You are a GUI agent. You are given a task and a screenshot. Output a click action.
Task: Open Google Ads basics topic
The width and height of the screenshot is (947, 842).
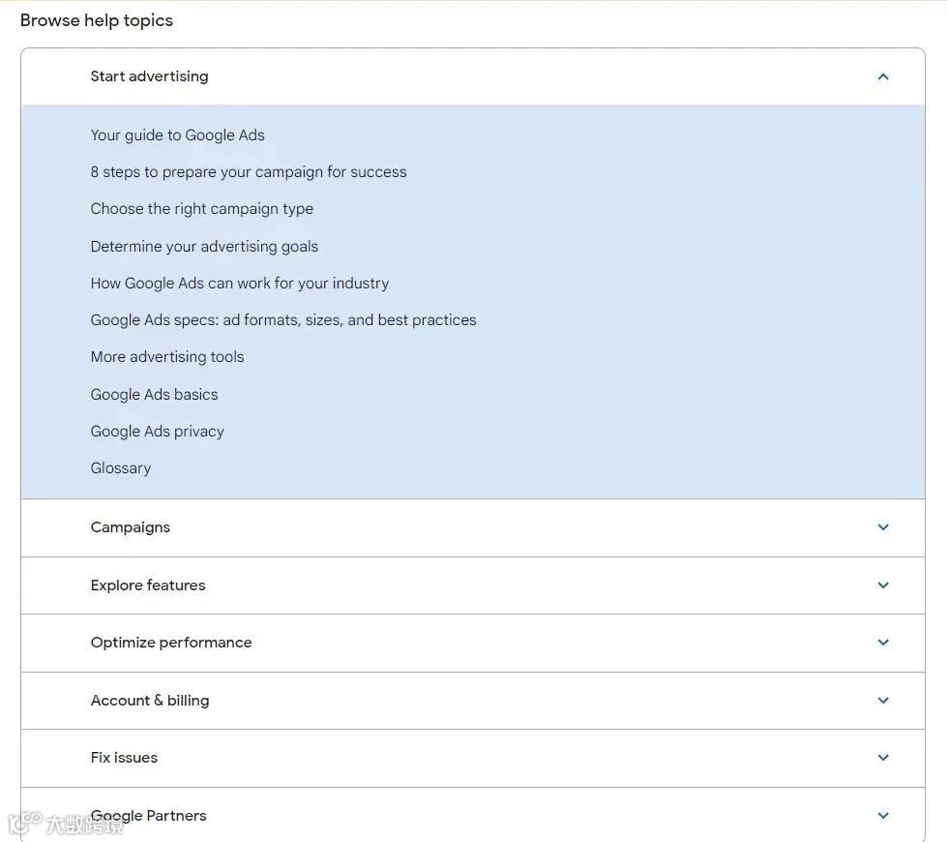(x=154, y=395)
